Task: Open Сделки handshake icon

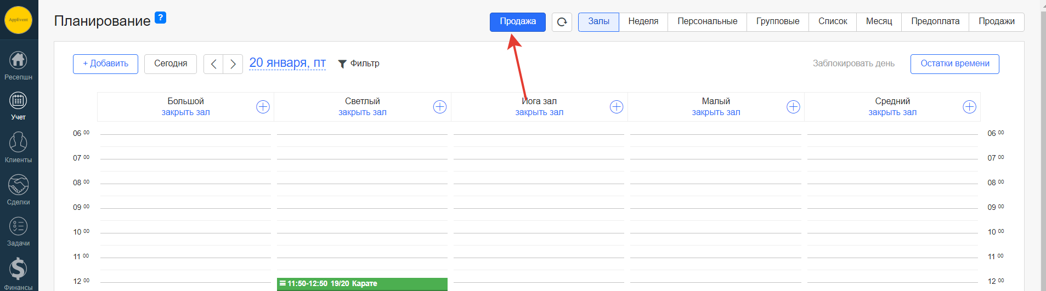Action: [18, 185]
